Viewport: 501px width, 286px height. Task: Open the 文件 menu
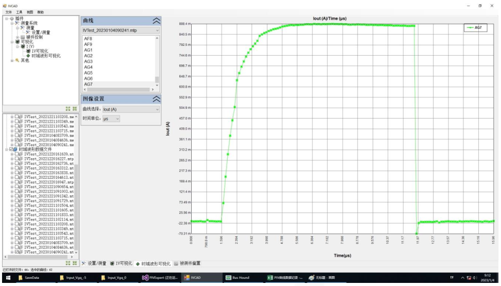[8, 12]
